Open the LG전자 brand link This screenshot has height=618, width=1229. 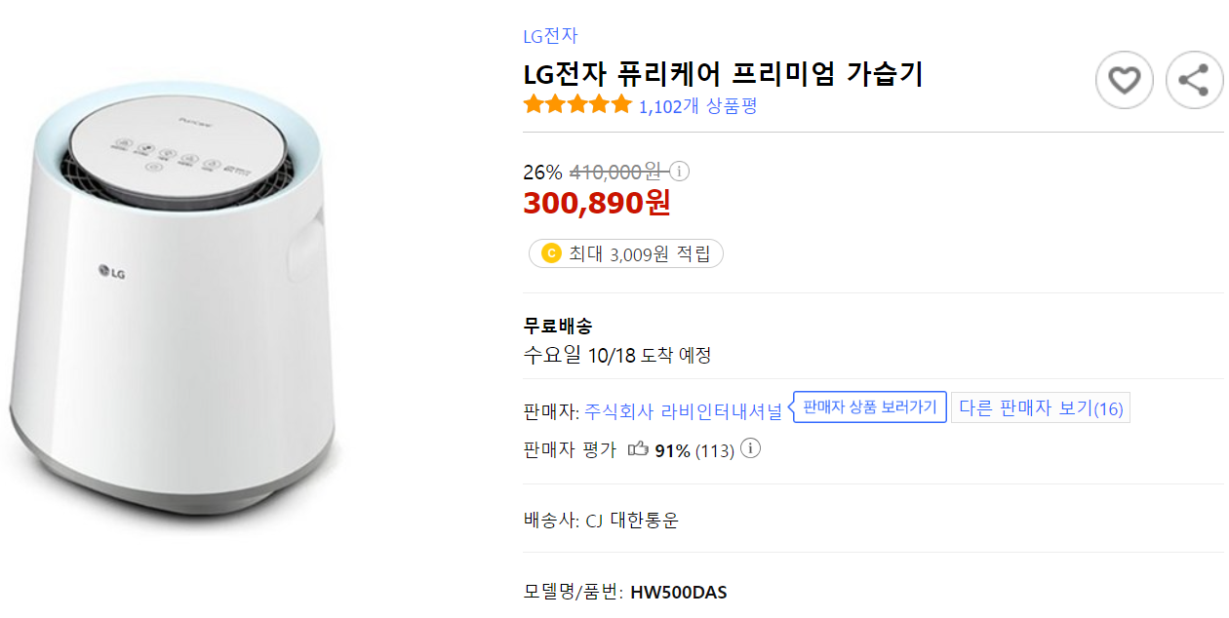(548, 36)
